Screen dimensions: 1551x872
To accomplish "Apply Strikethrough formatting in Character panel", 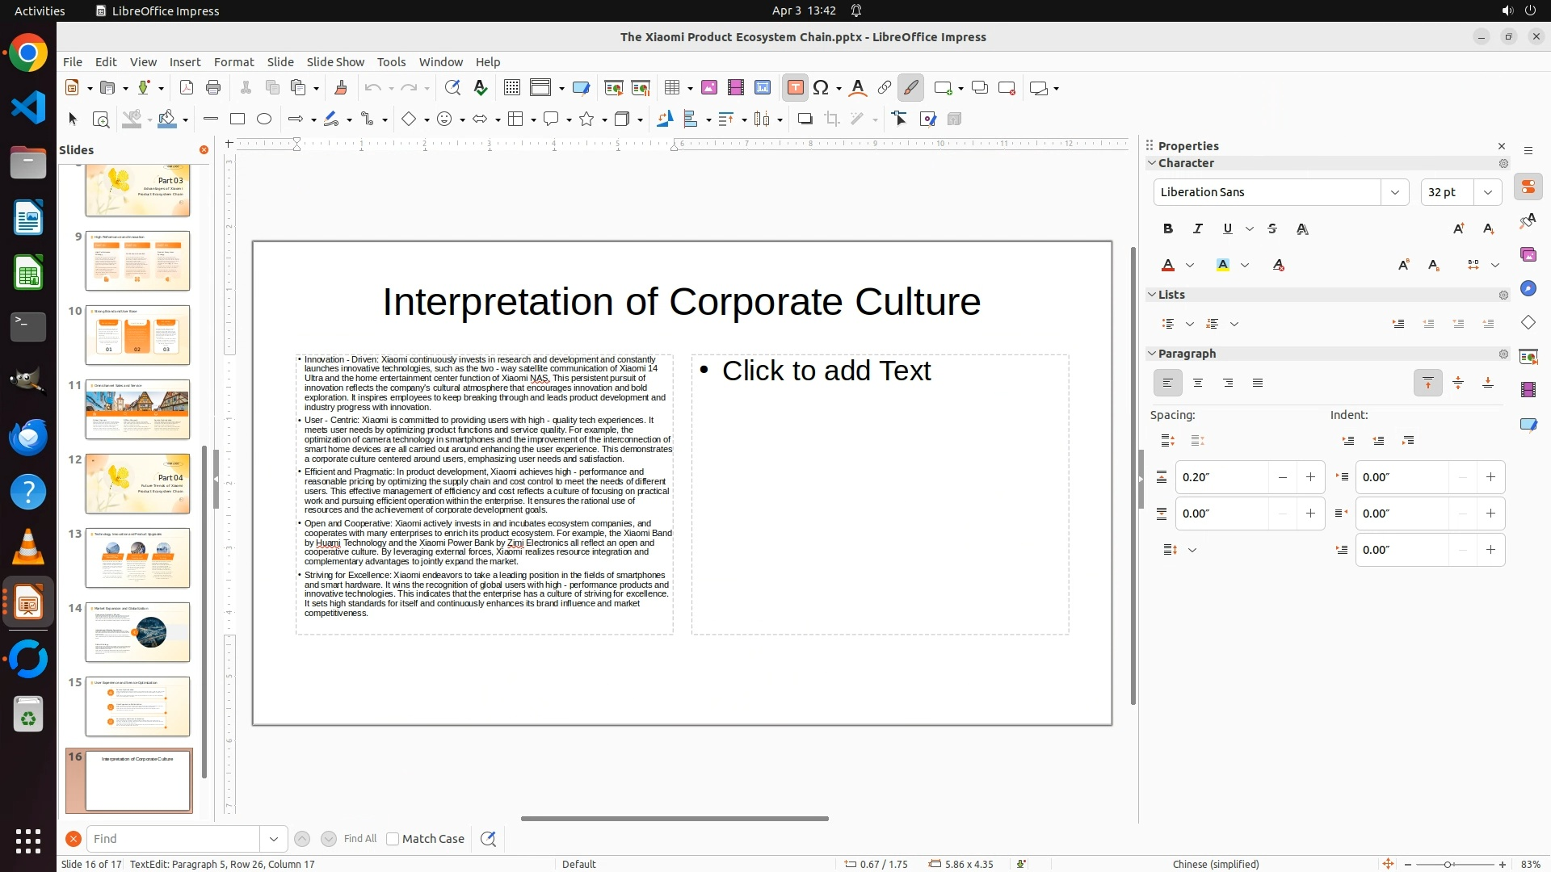I will 1272,229.
